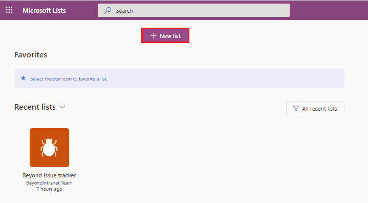This screenshot has width=368, height=203.
Task: Open the Beyond Issue tracker list name
Action: 49,175
